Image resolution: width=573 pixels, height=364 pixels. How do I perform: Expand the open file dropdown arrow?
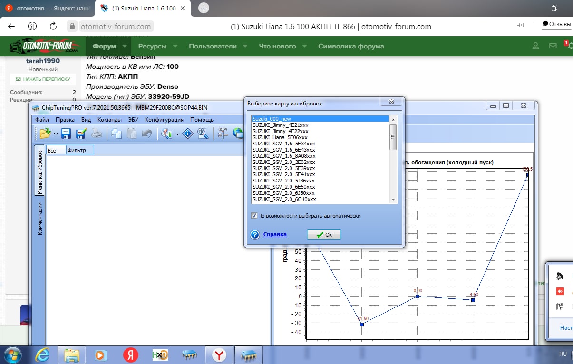click(56, 134)
